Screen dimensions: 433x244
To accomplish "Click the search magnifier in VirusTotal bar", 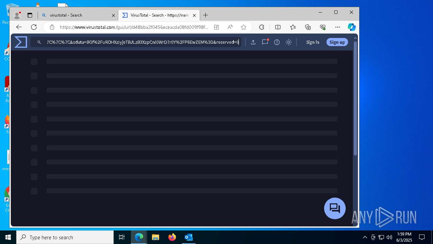I will (x=39, y=42).
